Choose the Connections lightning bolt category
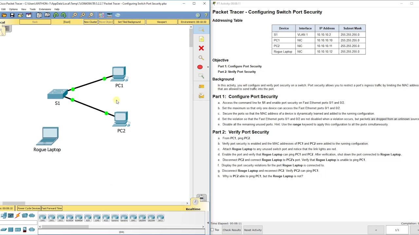The width and height of the screenshot is (419, 235). coord(18,215)
